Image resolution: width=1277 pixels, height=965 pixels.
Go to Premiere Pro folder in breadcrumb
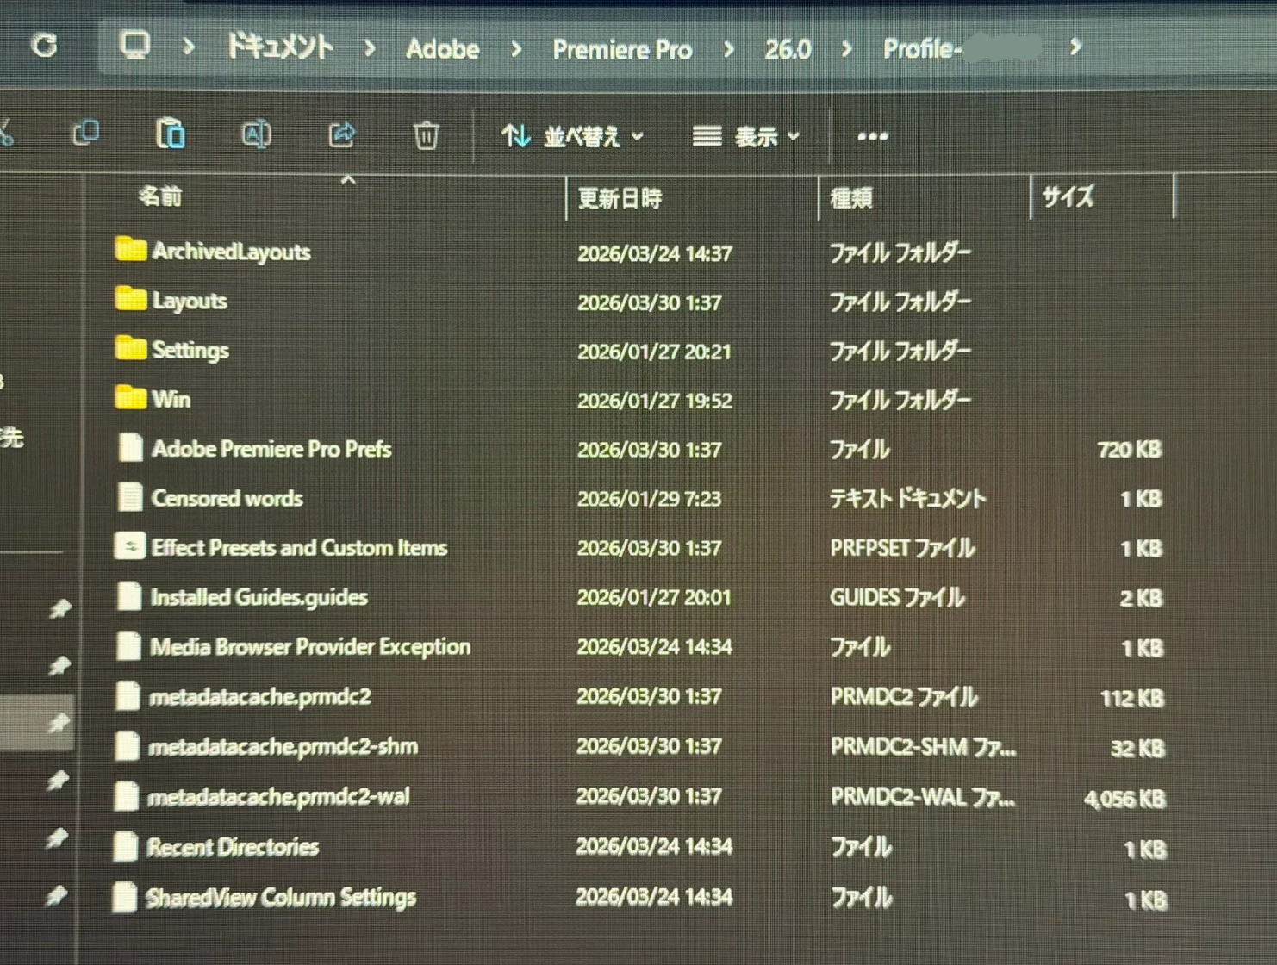(622, 50)
